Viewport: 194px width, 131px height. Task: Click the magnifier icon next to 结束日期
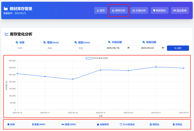coord(144,42)
